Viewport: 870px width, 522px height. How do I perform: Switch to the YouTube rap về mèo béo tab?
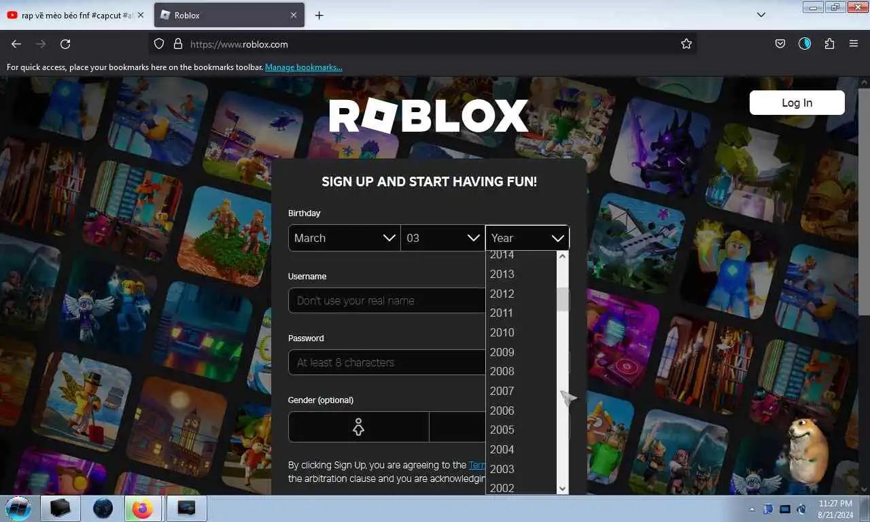pyautogui.click(x=75, y=15)
